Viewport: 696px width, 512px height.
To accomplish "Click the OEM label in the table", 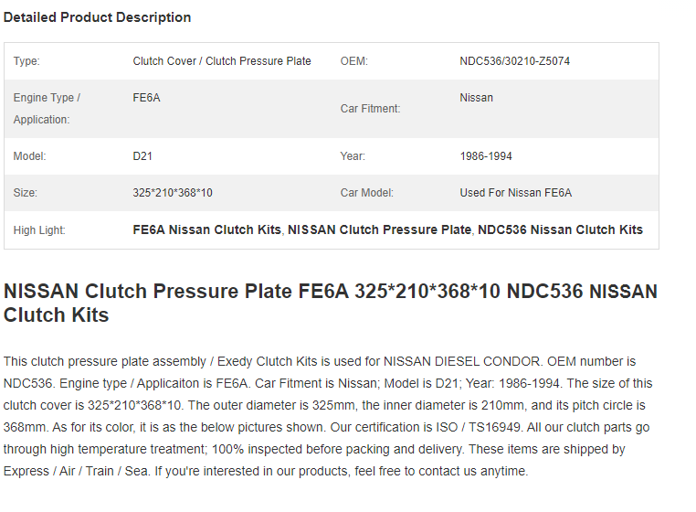I will [x=354, y=61].
